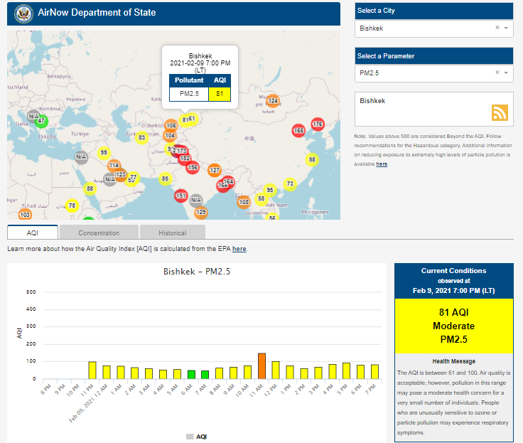Click the red 176 AQI map marker
The height and width of the screenshot is (443, 523).
(x=317, y=124)
